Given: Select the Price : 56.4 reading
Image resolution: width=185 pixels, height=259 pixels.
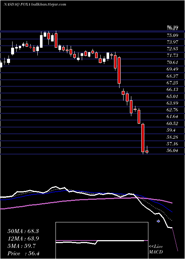Looking at the screenshot, I should 23,253.
